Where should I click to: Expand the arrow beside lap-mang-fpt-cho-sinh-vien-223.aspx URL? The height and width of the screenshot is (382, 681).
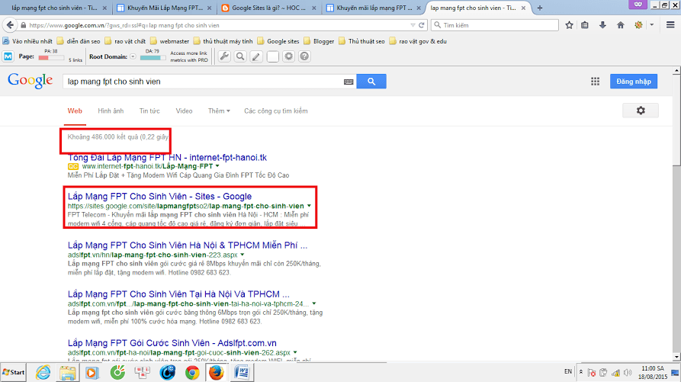point(243,255)
